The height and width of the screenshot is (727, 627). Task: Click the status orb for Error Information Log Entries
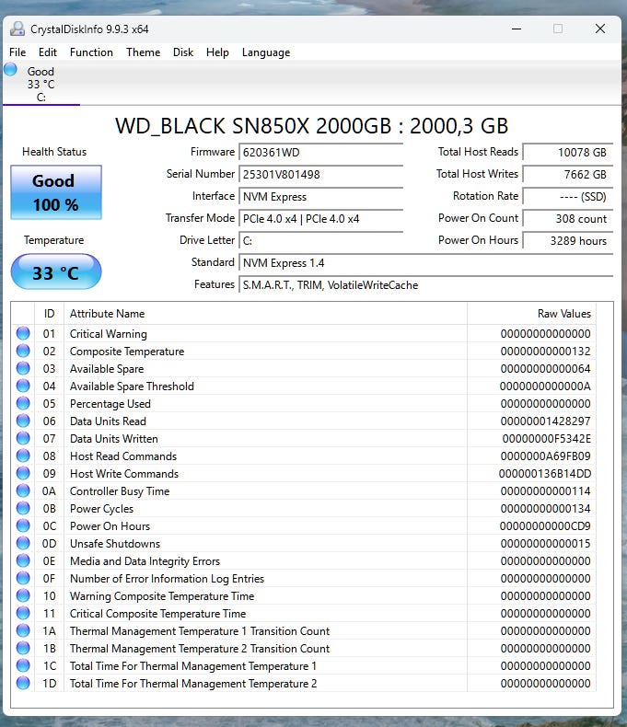coord(23,578)
